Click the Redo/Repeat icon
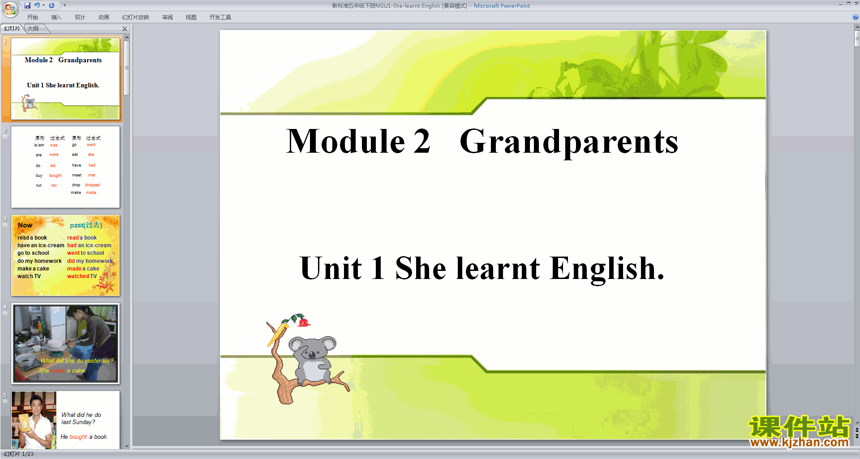The height and width of the screenshot is (459, 860). click(52, 5)
